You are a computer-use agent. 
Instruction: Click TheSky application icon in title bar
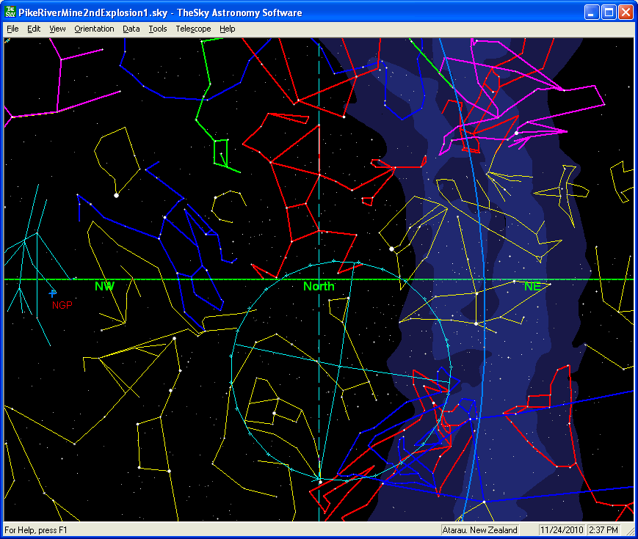(10, 12)
